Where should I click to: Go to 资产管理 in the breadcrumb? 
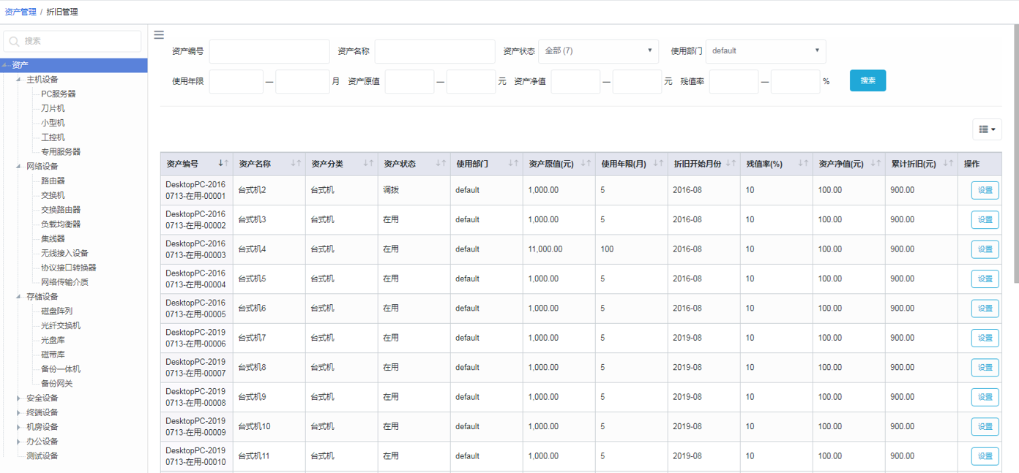[20, 12]
